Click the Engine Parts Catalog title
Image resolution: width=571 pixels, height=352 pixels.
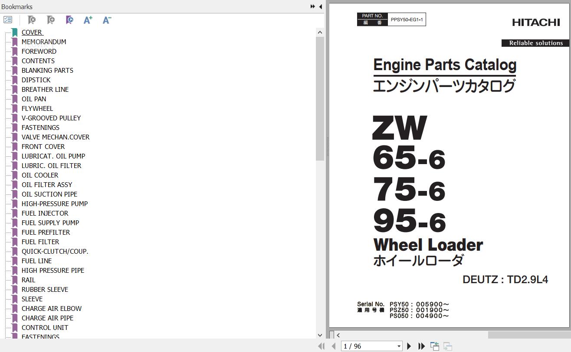(x=445, y=65)
